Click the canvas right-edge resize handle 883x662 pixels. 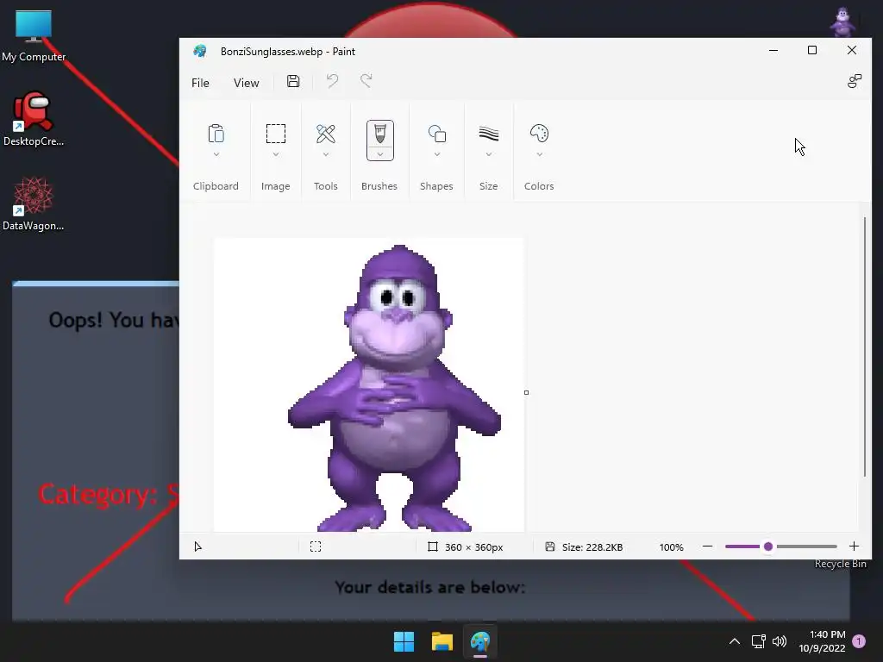[x=527, y=392]
